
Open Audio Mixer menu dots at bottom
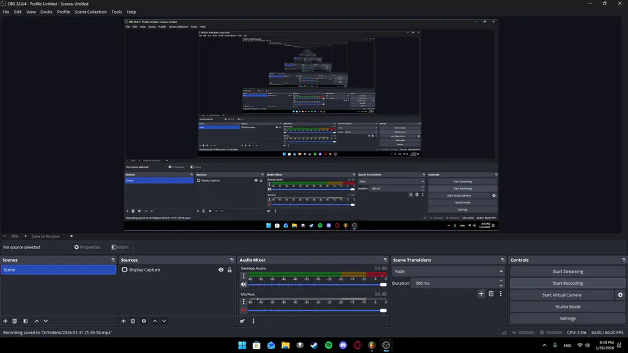253,321
